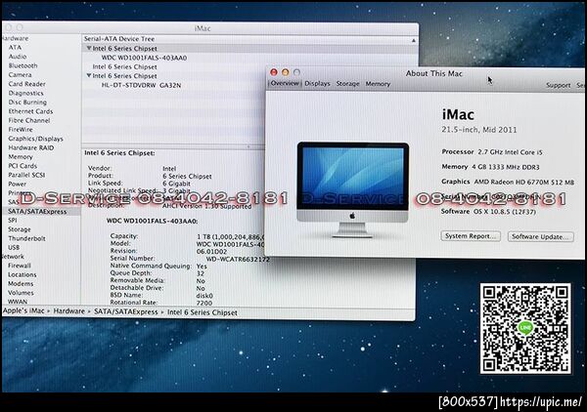
Task: Click Hardware in the bottom path bar
Action: pyautogui.click(x=69, y=311)
